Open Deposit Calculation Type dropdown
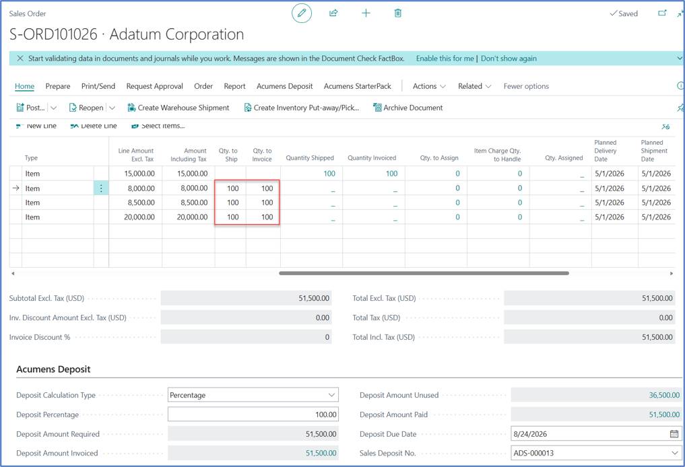Viewport: 685px width, 467px height. point(333,395)
